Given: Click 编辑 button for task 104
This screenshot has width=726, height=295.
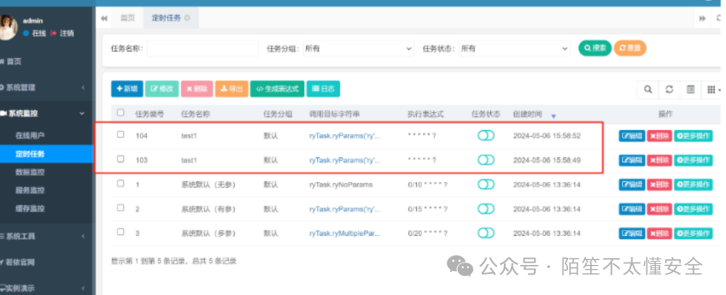Looking at the screenshot, I should pyautogui.click(x=631, y=136).
